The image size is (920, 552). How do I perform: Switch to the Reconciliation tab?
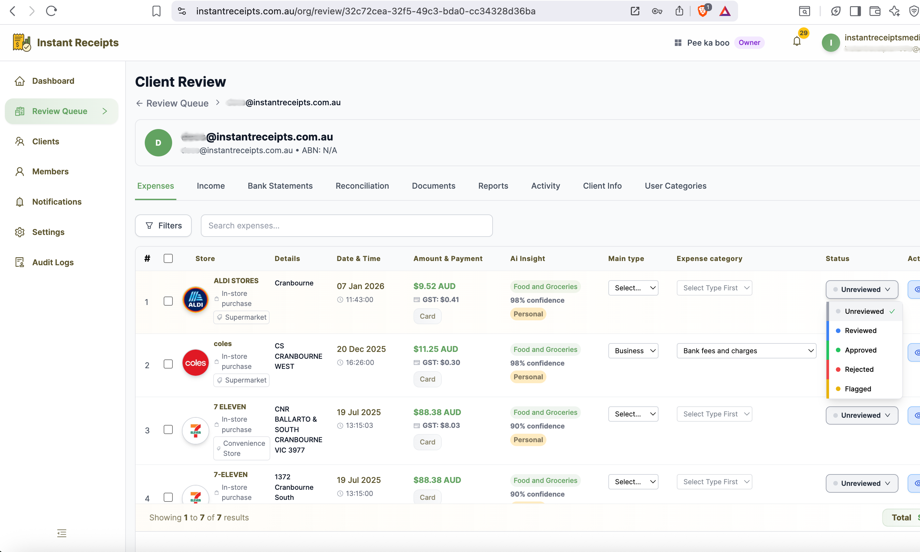(x=362, y=186)
